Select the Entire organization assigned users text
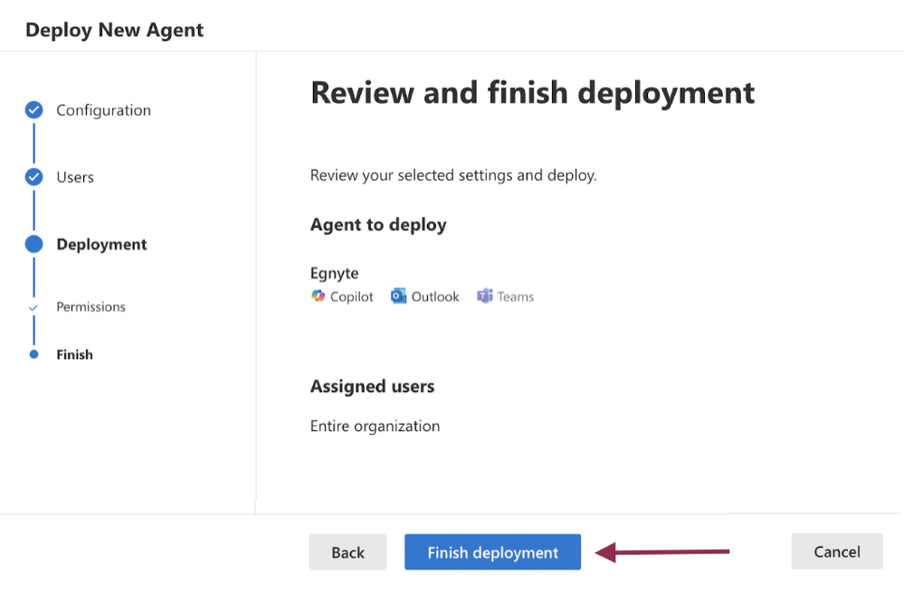This screenshot has width=904, height=592. [375, 426]
